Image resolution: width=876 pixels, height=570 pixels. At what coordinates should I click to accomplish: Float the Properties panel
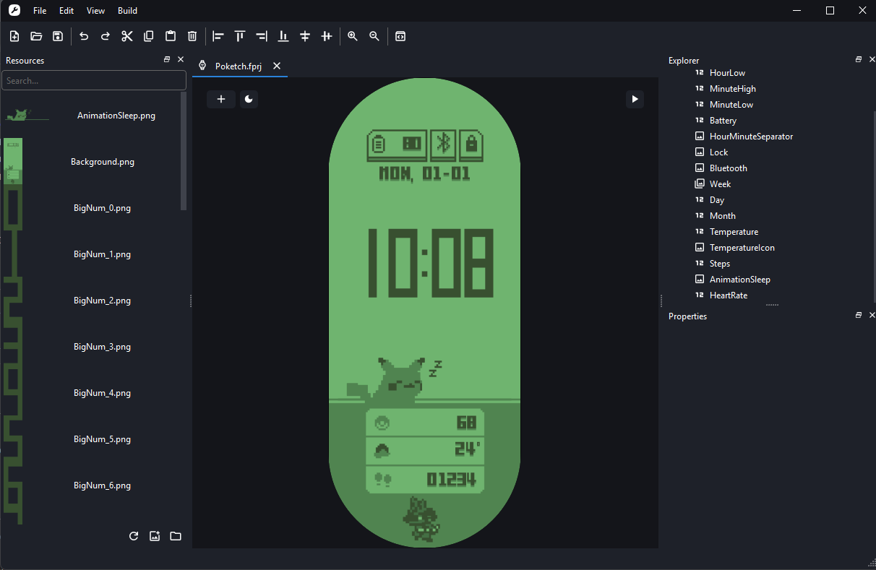point(859,316)
